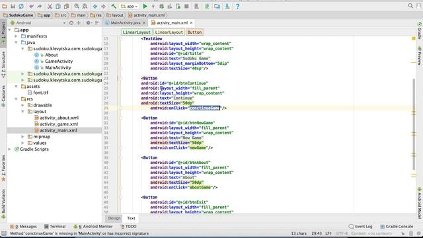Open Project panel settings gear
Image resolution: width=423 pixels, height=238 pixels.
pyautogui.click(x=88, y=23)
